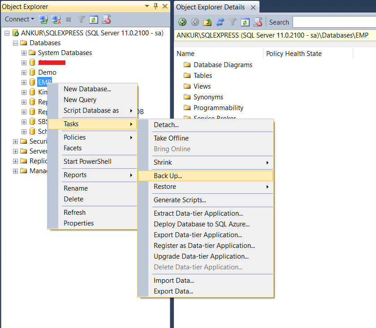
Task: Expand the Security folder node
Action: point(15,141)
